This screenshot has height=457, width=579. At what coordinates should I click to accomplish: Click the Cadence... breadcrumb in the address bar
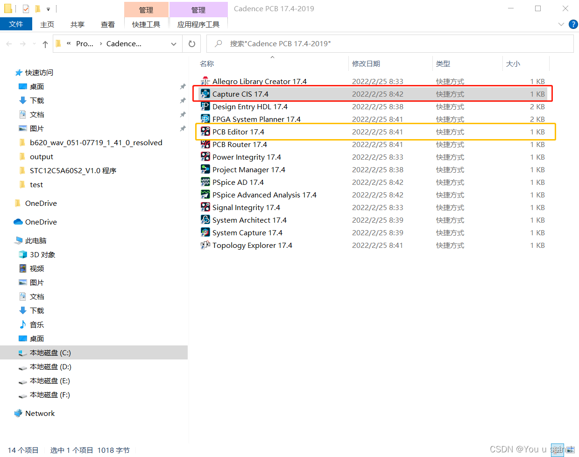pos(124,43)
